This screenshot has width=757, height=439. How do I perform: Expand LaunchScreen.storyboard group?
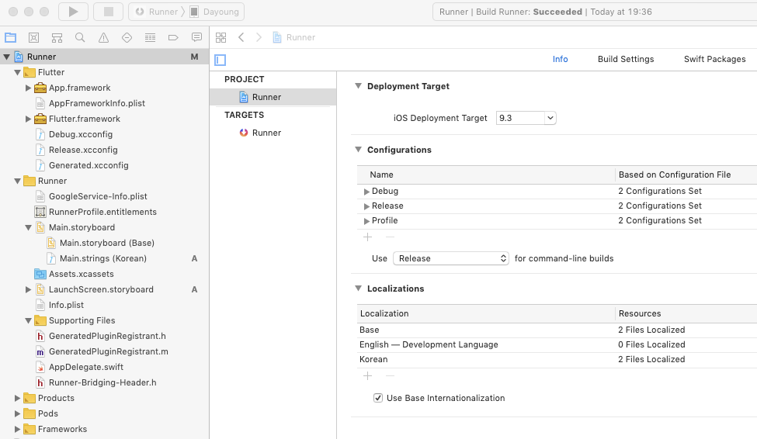28,289
